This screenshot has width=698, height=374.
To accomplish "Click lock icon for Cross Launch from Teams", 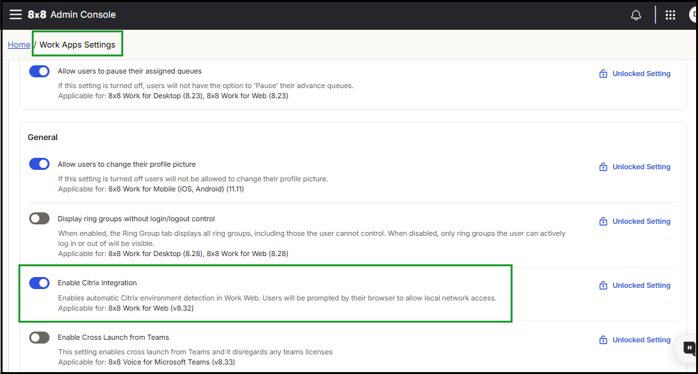I will [603, 340].
